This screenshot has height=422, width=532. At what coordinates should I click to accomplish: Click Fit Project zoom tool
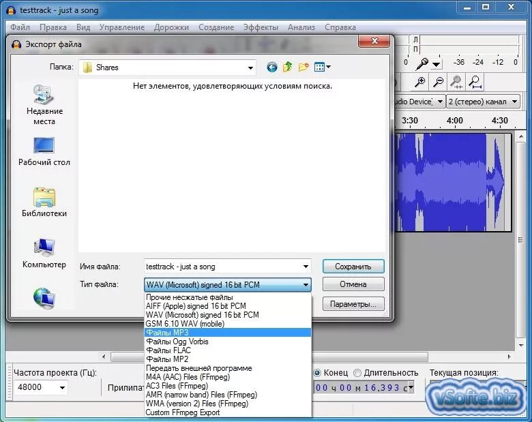pyautogui.click(x=475, y=82)
